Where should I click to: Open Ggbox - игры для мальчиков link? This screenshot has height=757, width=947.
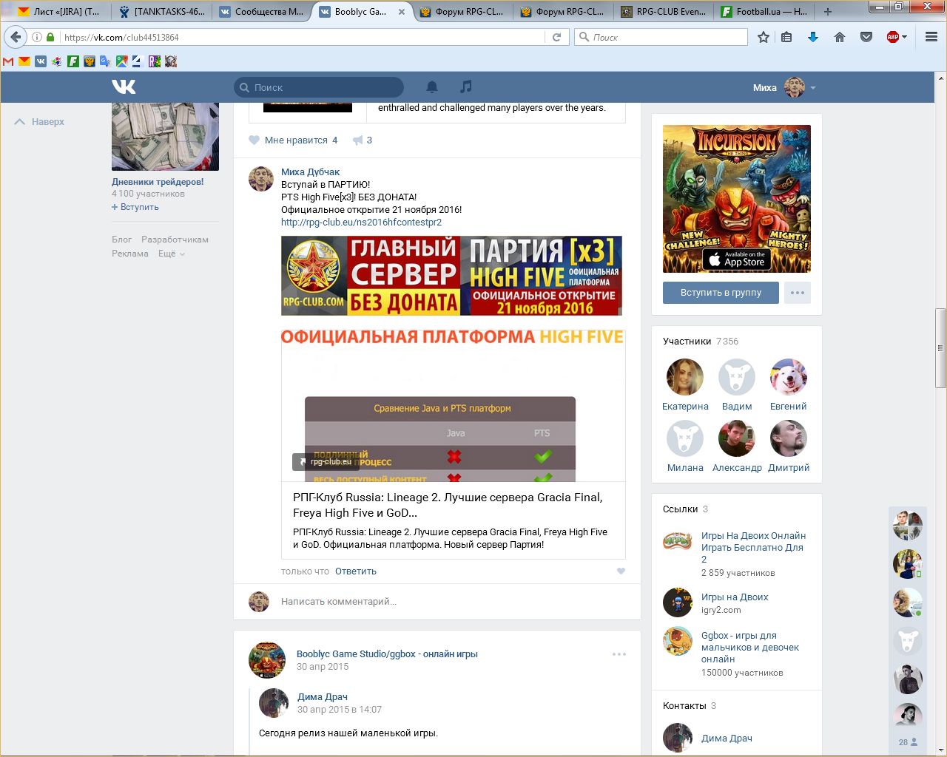[750, 647]
